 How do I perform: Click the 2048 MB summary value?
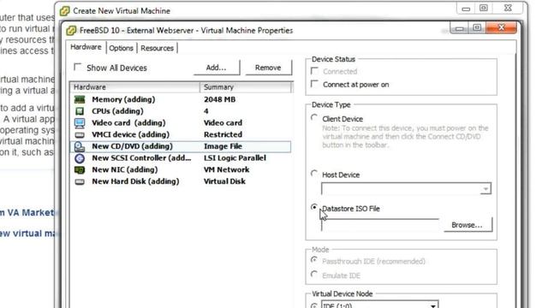click(x=219, y=99)
